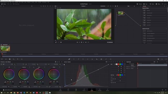Switch to the Deliver page tab
This screenshot has width=168, height=94.
pyautogui.click(x=107, y=90)
